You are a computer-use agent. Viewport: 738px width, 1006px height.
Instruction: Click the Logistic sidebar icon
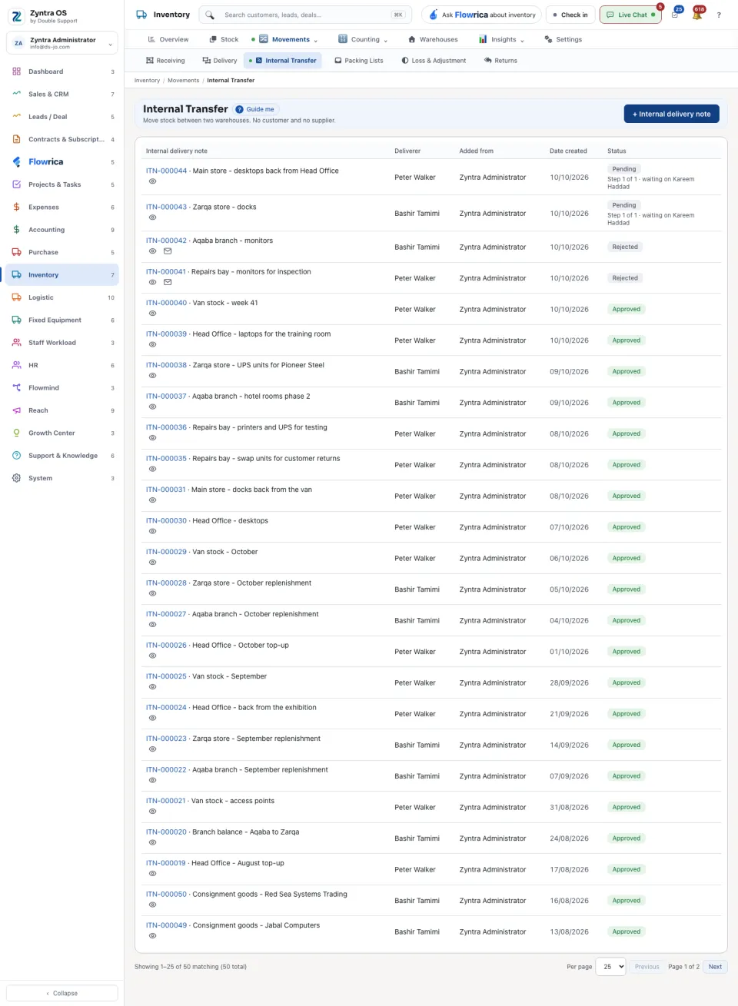16,297
